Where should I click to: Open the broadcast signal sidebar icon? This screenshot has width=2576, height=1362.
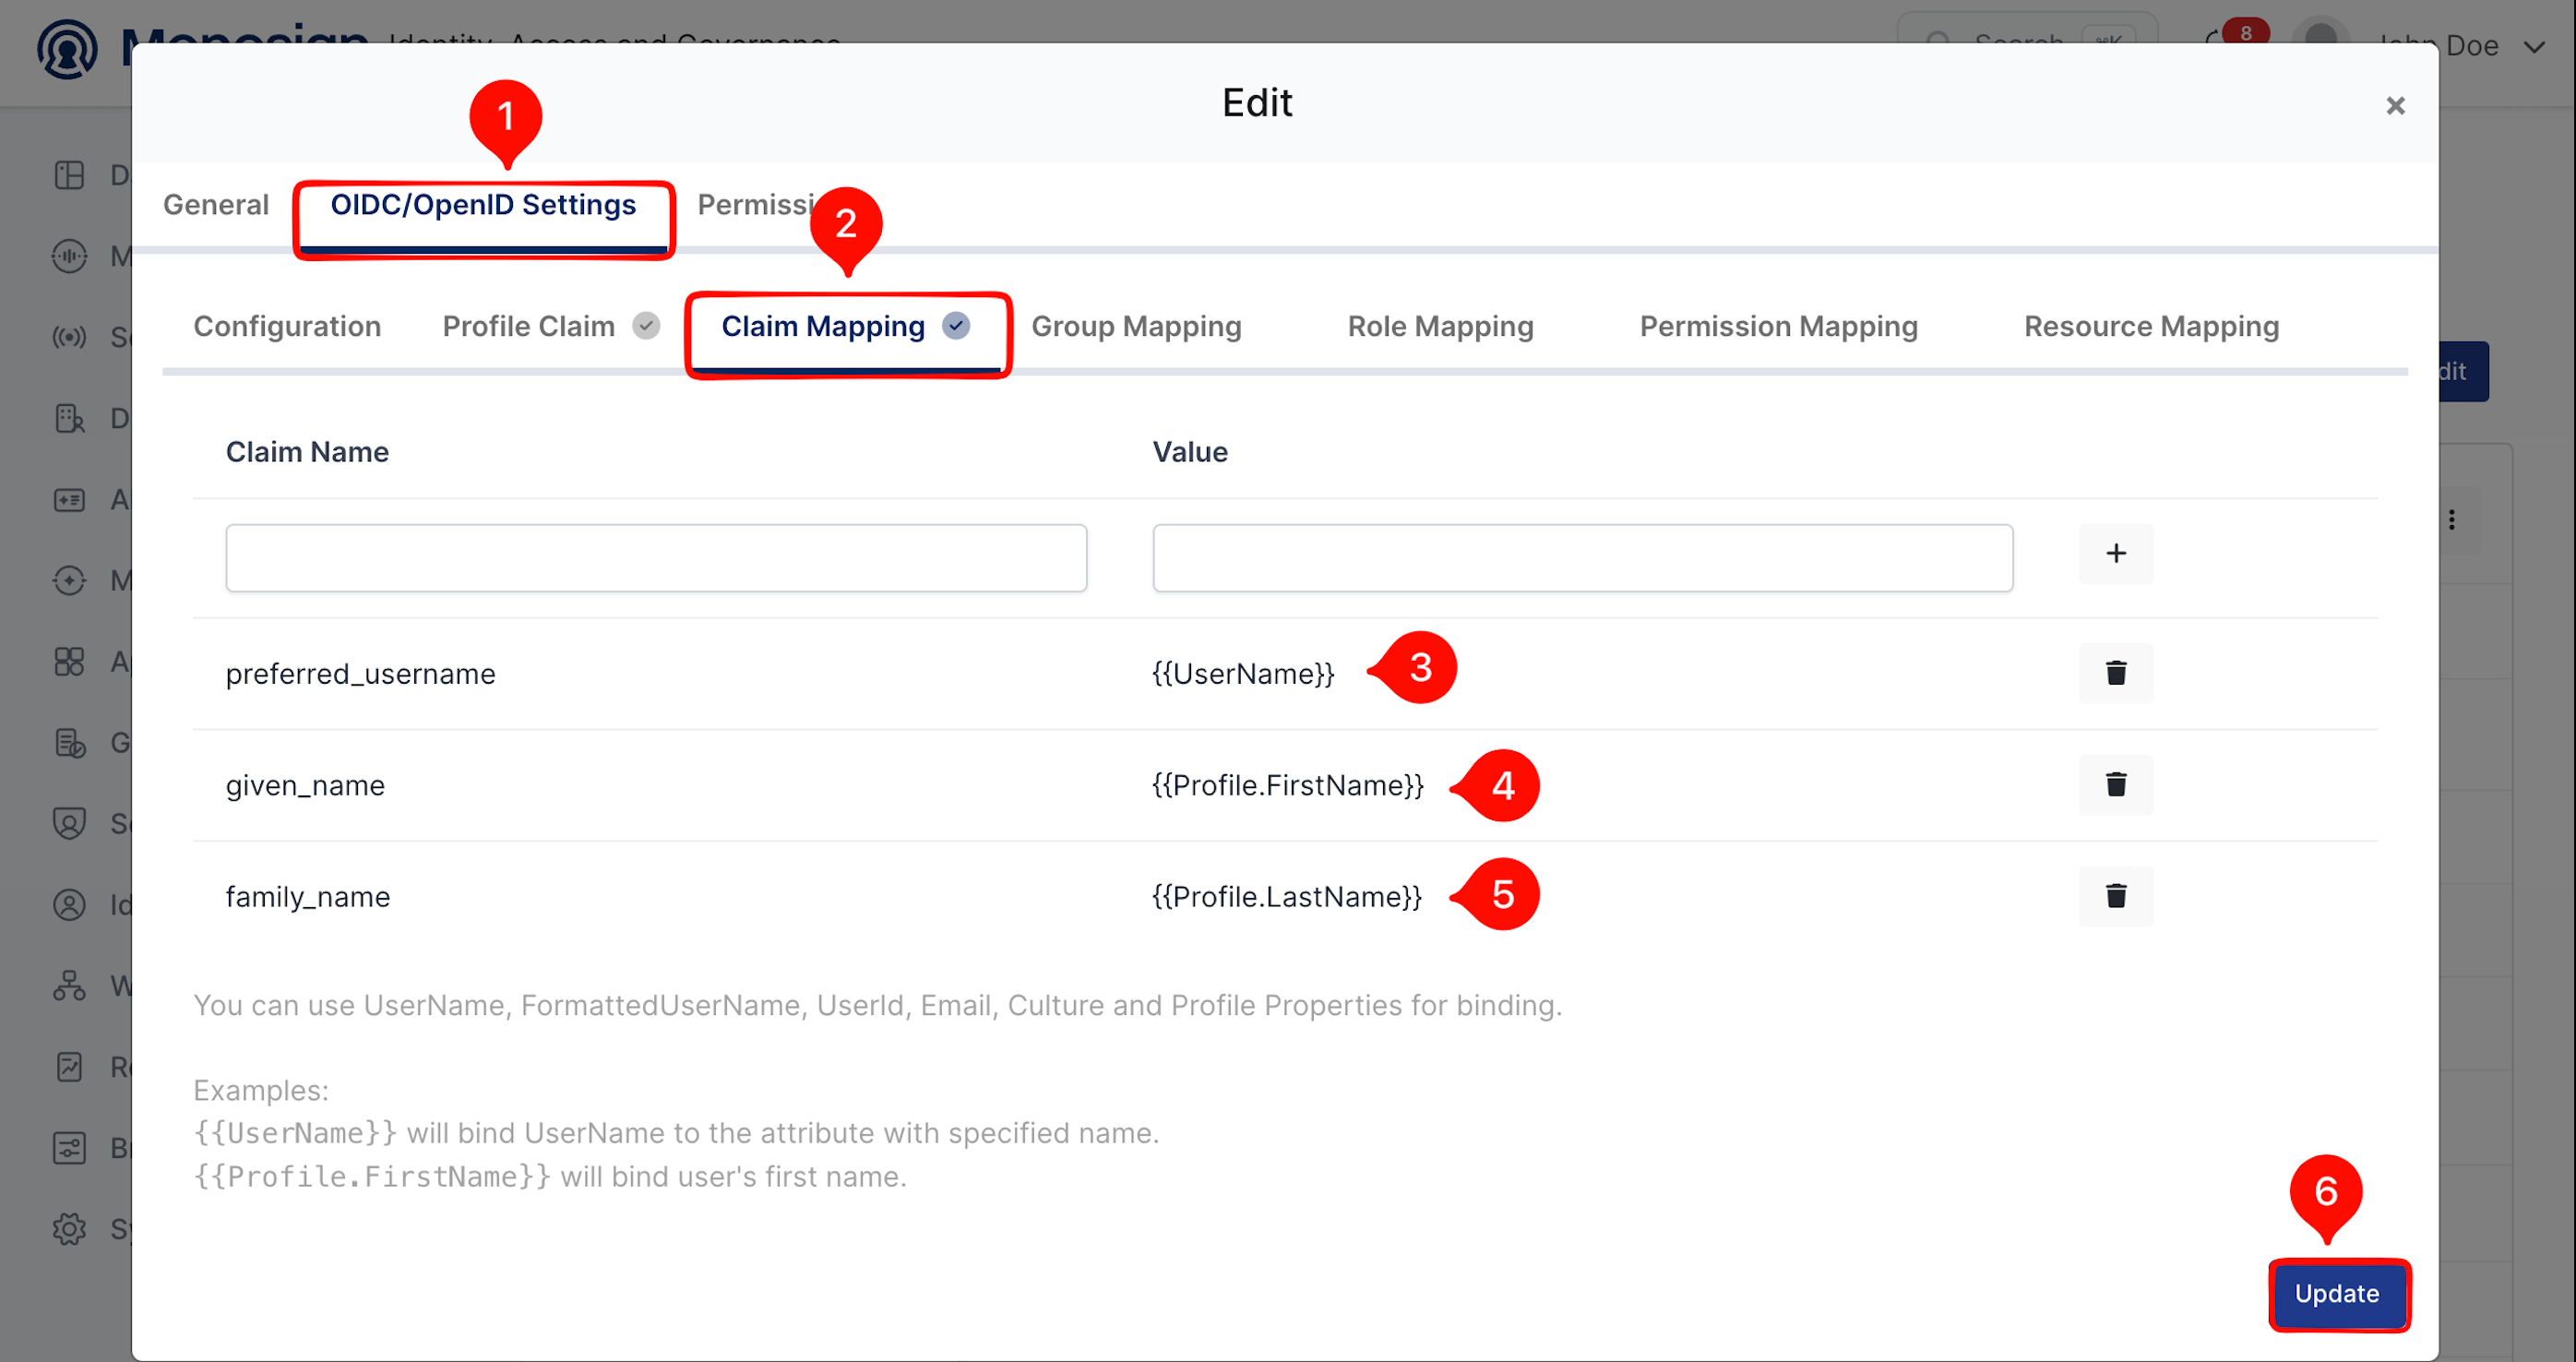click(x=69, y=337)
